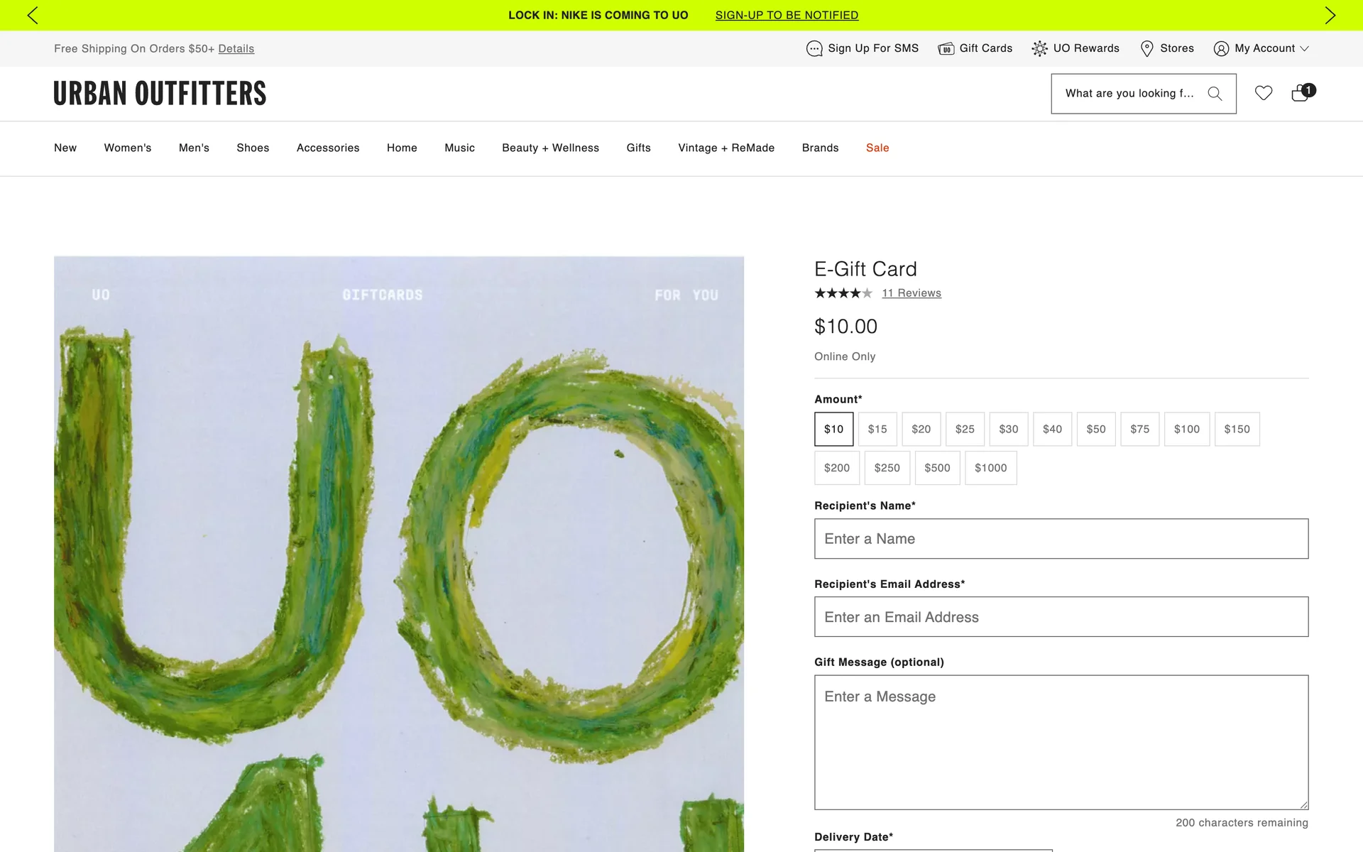The width and height of the screenshot is (1363, 852).
Task: Open the Vintage + ReMade menu
Action: point(726,148)
